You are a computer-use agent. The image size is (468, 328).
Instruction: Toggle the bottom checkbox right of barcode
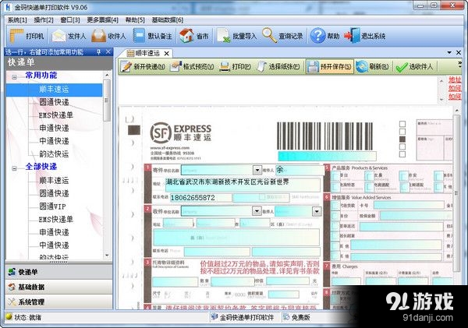pyautogui.click(x=402, y=154)
